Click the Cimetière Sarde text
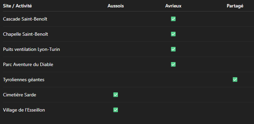 pyautogui.click(x=20, y=95)
